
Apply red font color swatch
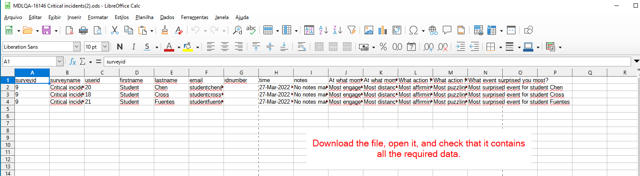point(169,47)
